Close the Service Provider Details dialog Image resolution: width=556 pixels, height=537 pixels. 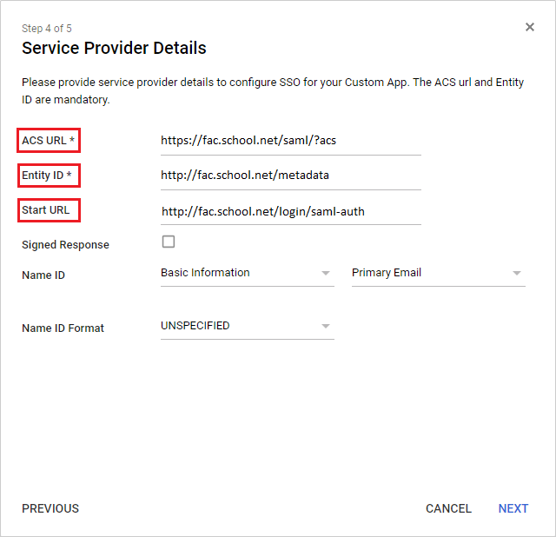coord(530,27)
